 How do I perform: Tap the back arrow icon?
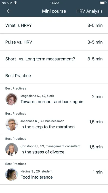pos(9,11)
